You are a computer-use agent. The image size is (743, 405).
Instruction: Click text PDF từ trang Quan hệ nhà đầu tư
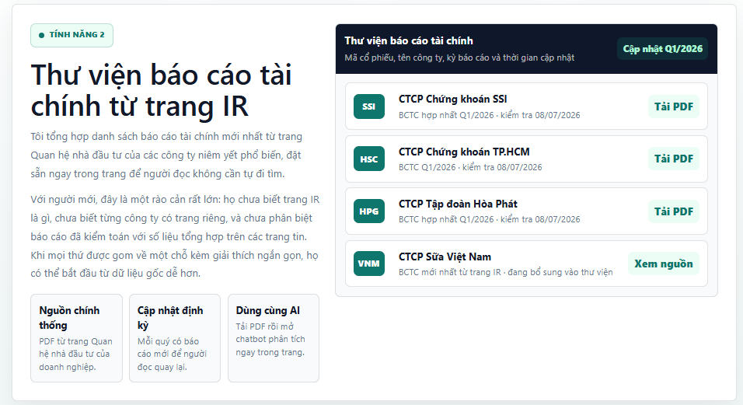[x=75, y=354]
